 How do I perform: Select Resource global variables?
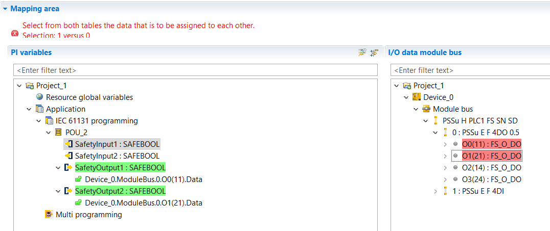pyautogui.click(x=89, y=97)
